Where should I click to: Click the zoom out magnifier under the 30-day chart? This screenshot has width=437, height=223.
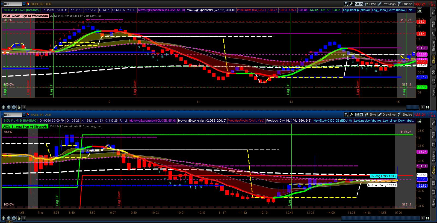tap(14, 107)
